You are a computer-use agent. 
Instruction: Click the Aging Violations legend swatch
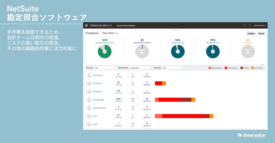(210, 68)
